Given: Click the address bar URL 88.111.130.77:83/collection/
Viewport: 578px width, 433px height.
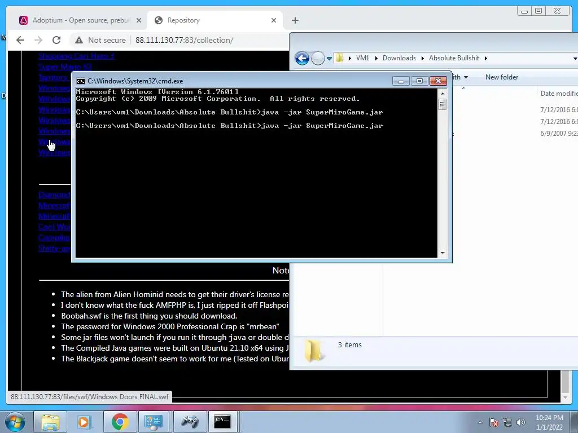Looking at the screenshot, I should pyautogui.click(x=184, y=40).
